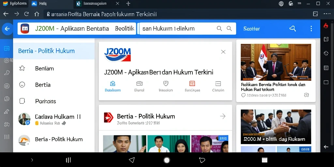Click the layout icon in right sidebar
The width and height of the screenshot is (334, 167).
pos(326,68)
